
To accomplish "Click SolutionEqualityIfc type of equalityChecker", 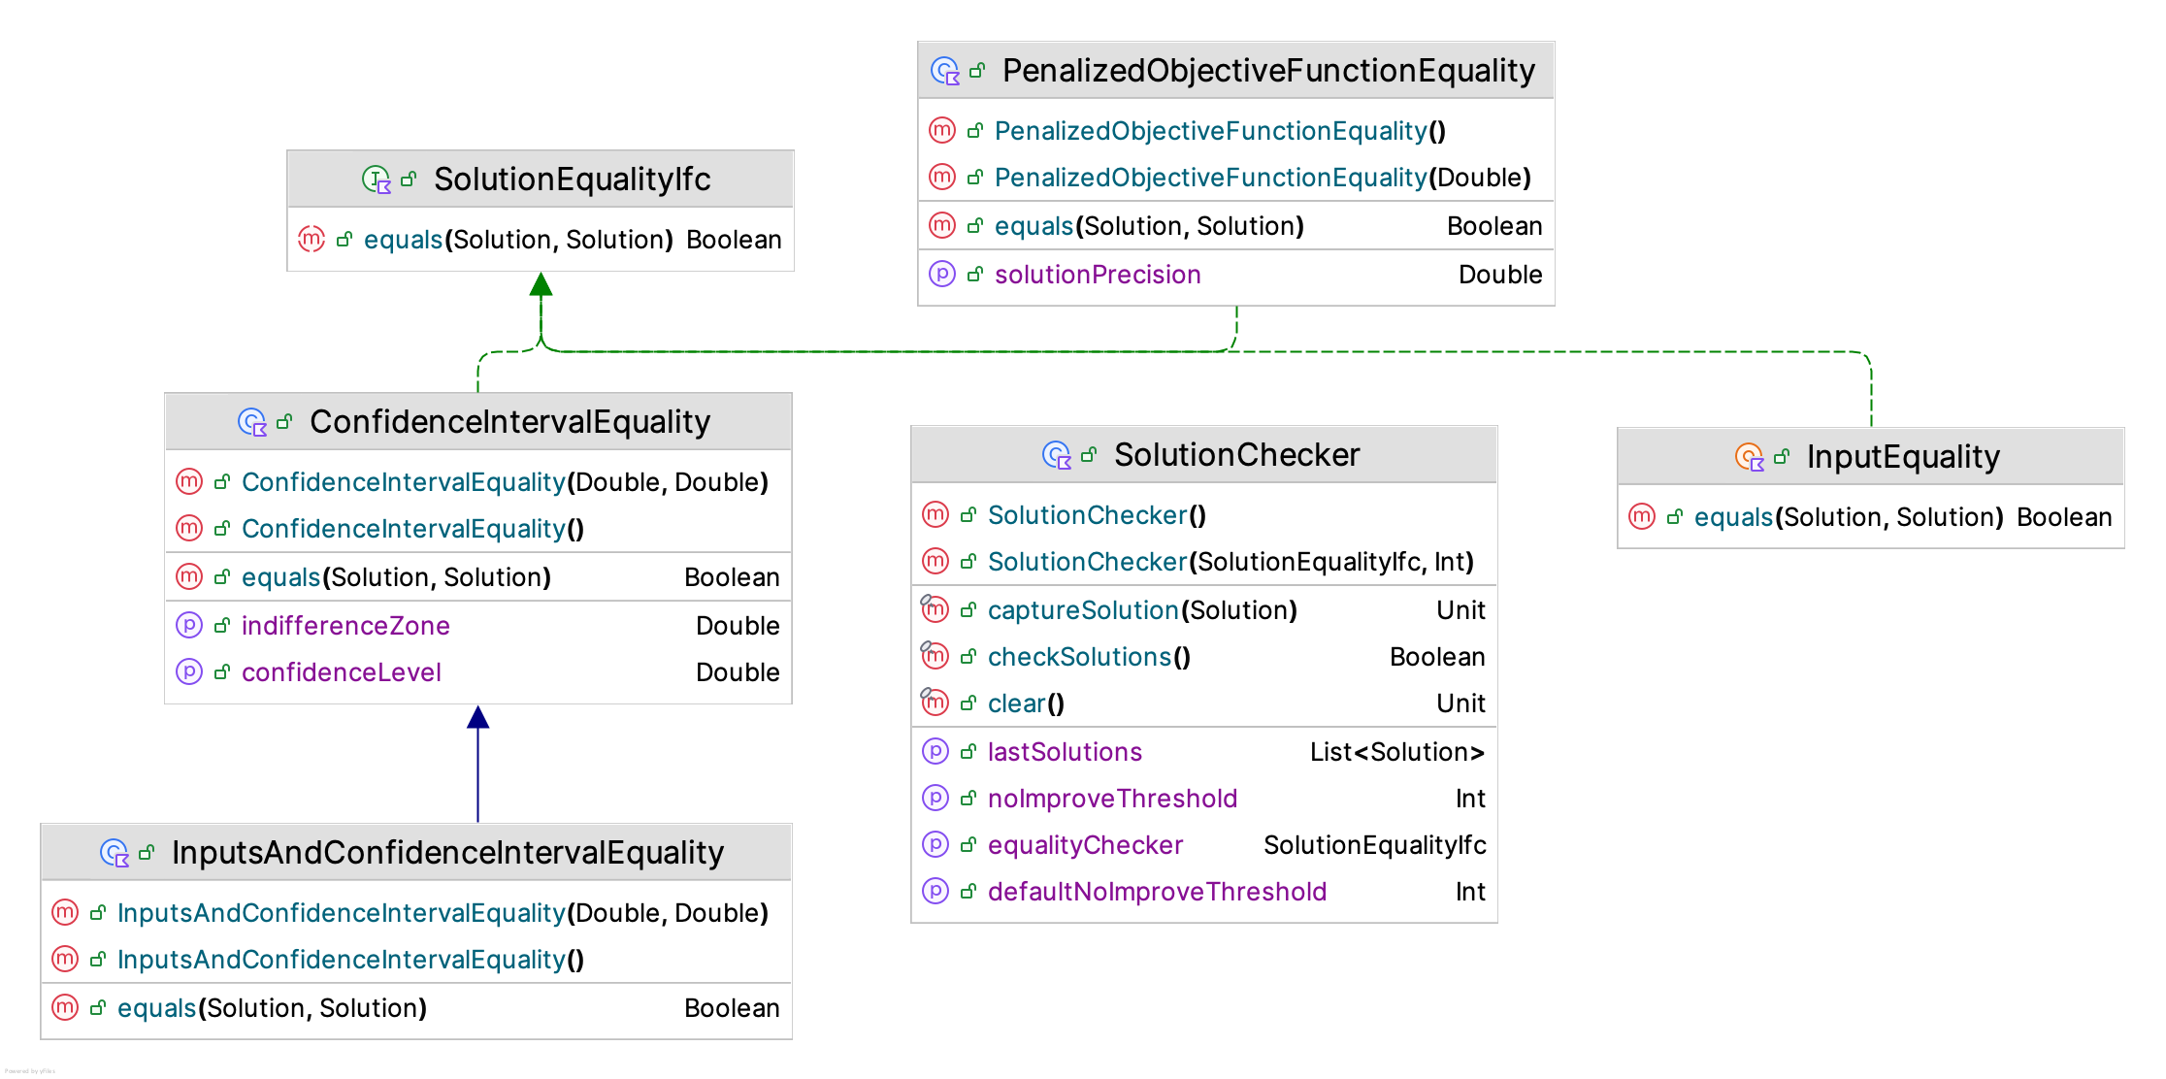I will pyautogui.click(x=1374, y=845).
